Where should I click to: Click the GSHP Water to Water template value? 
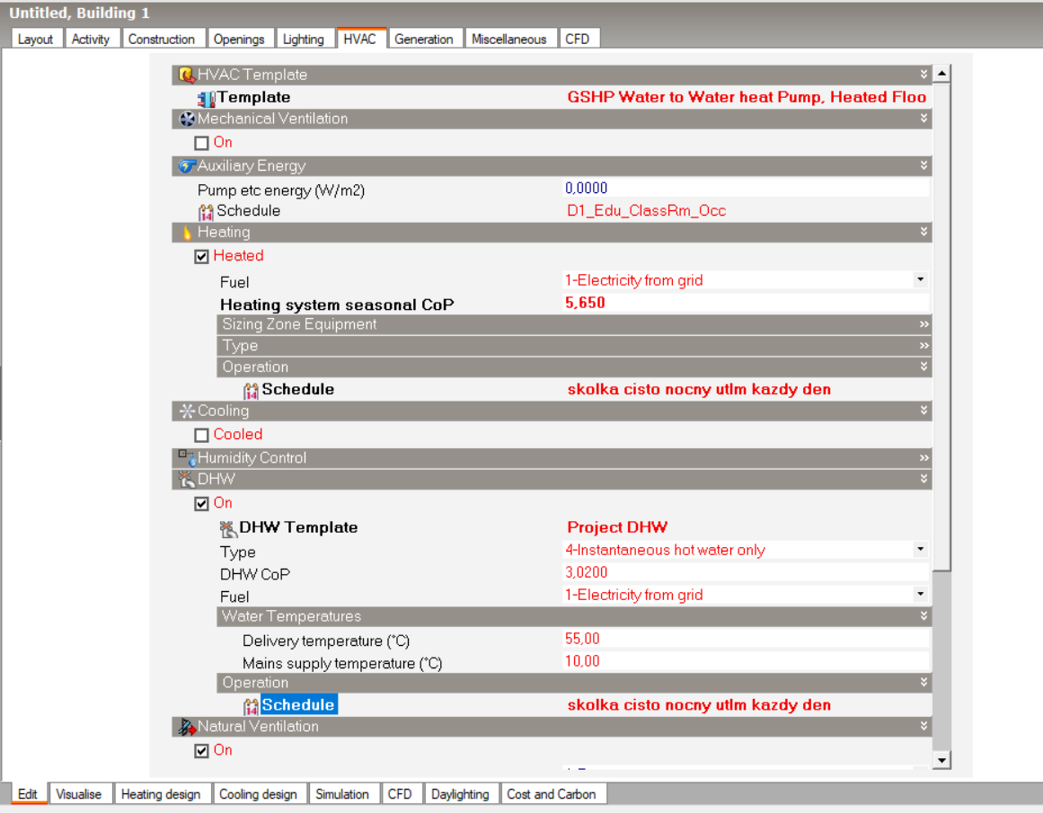tap(747, 97)
